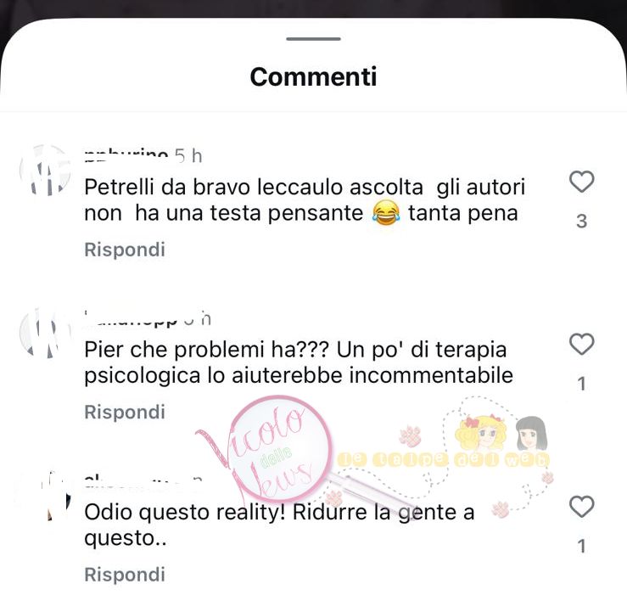Open the username above the 'Pier che problemi ha' comment
Image resolution: width=627 pixels, height=612 pixels.
coord(131,318)
